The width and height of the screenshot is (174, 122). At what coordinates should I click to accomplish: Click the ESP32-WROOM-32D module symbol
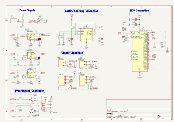coord(140,52)
